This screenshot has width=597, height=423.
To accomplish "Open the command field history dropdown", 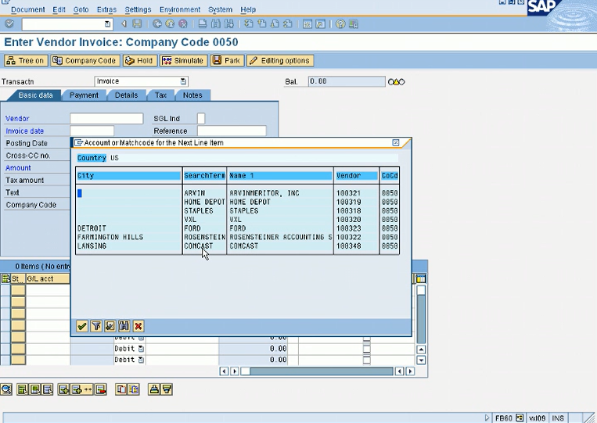I will (x=107, y=24).
